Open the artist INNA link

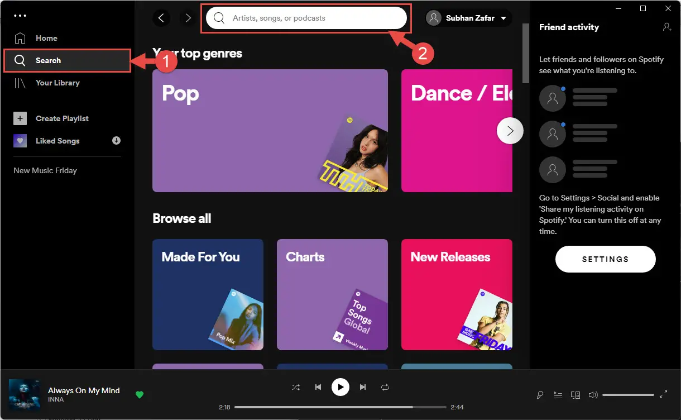click(x=56, y=400)
